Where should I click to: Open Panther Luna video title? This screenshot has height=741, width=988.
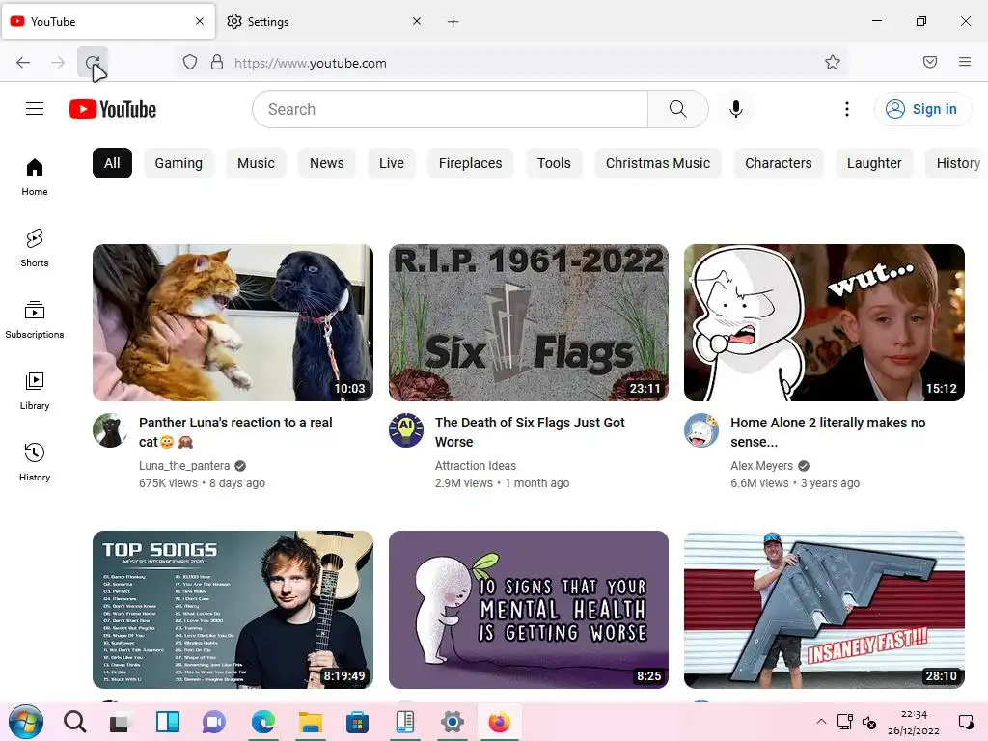pos(235,431)
